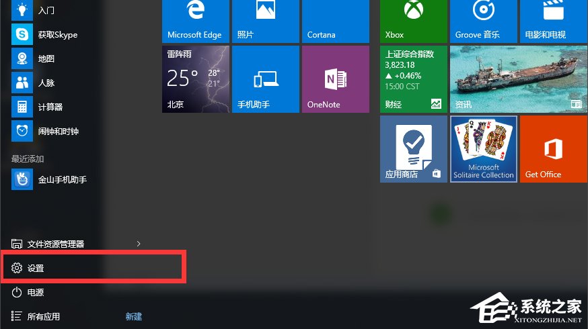Select the 所有应用 menu entry text
Viewport: 588px width, 329px height.
(44, 317)
